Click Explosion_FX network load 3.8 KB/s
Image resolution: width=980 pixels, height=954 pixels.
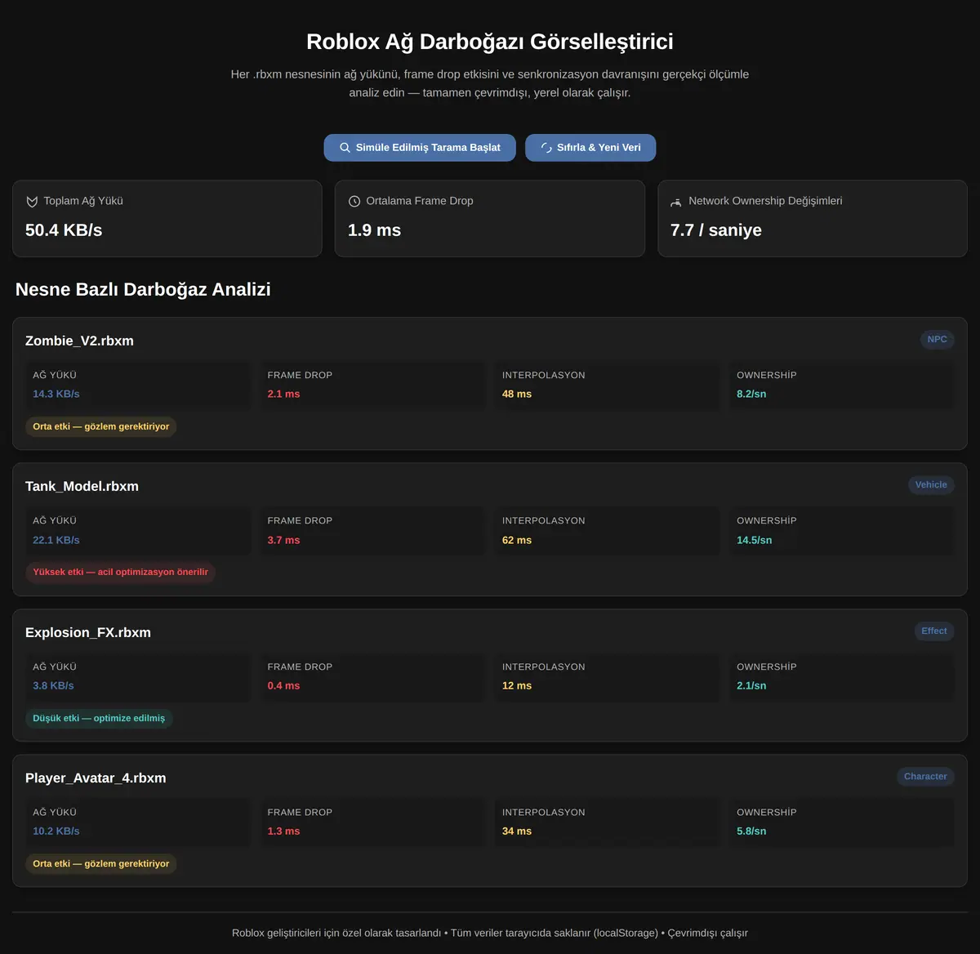[x=53, y=685]
